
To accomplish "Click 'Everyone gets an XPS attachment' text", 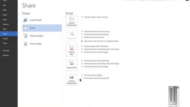I will 97,61.
